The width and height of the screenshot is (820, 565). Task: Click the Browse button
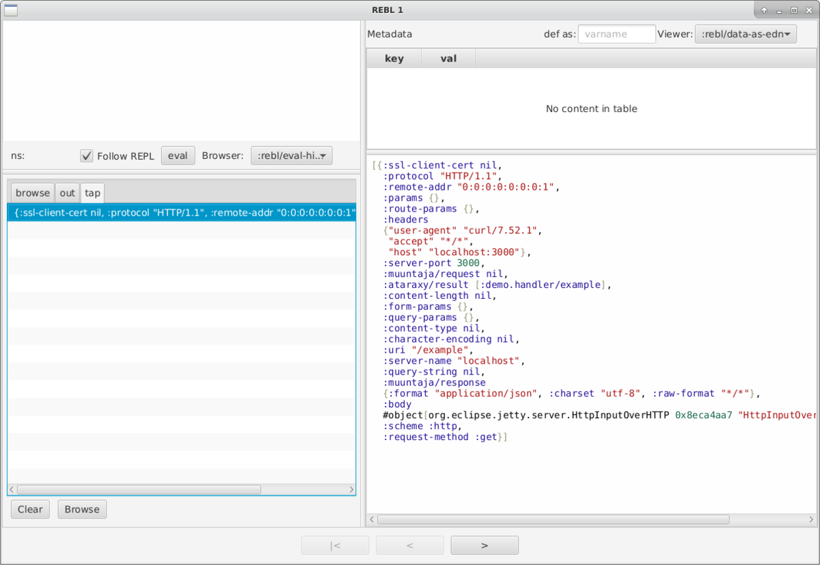[x=81, y=509]
